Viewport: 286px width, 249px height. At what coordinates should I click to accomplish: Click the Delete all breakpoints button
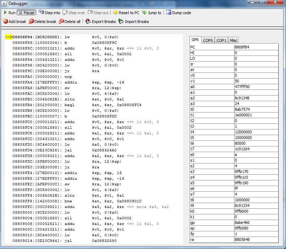coord(70,22)
